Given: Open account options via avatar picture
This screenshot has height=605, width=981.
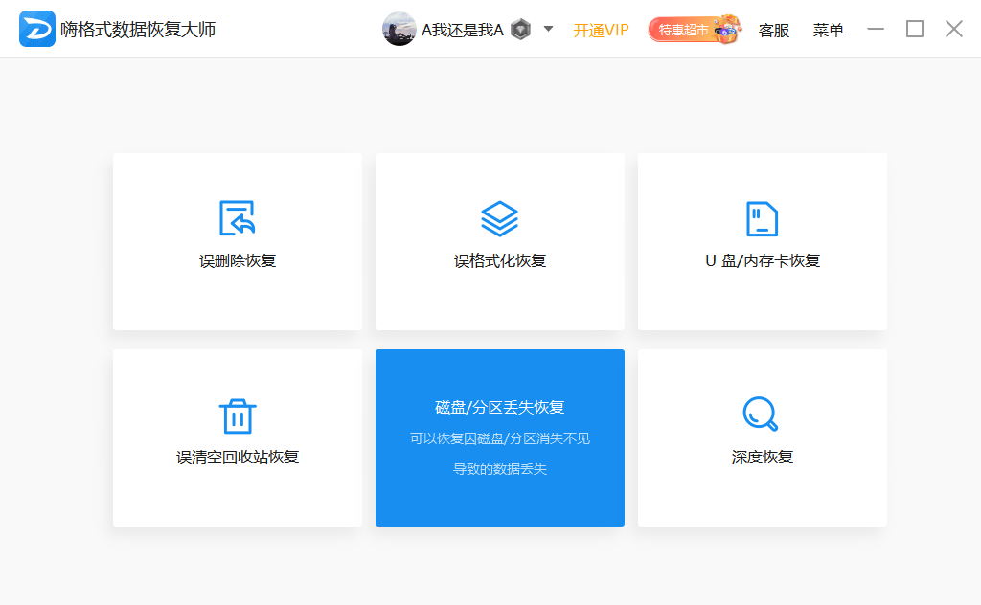Looking at the screenshot, I should [x=399, y=29].
